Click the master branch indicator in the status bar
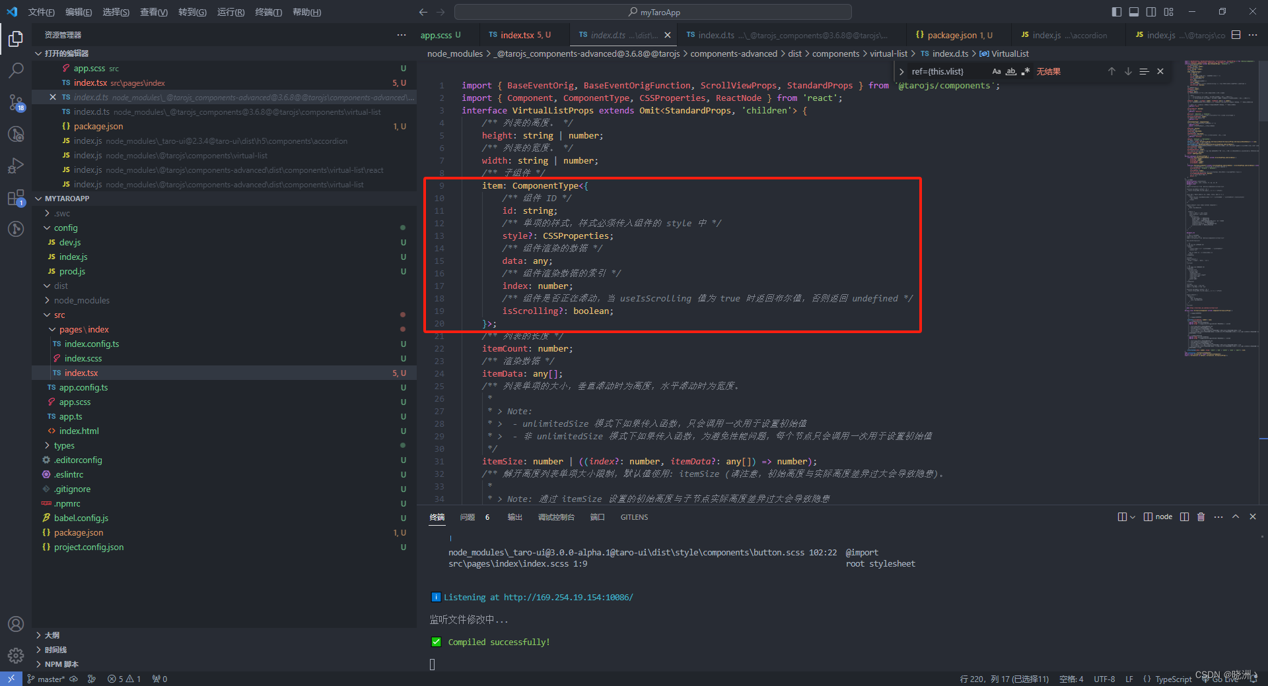The width and height of the screenshot is (1268, 686). click(x=46, y=679)
